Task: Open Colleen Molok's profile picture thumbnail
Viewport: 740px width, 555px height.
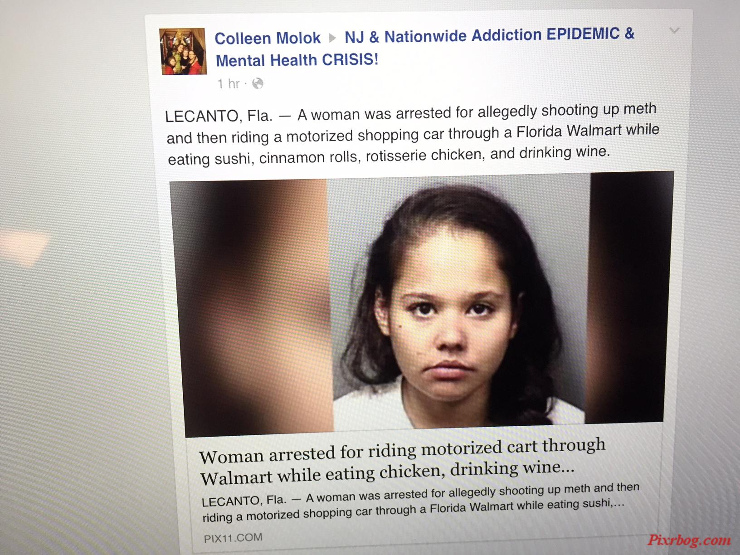Action: click(183, 51)
